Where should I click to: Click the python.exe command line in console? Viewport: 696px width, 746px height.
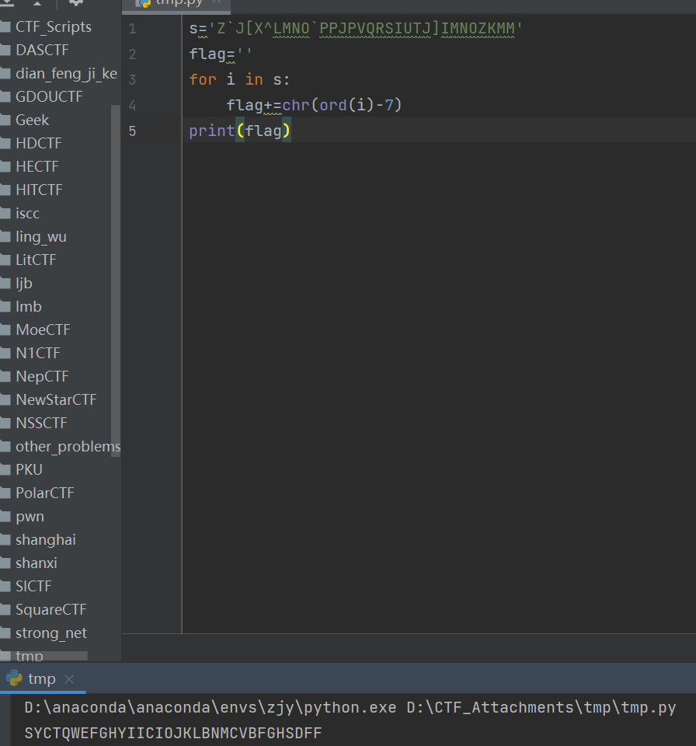[350, 708]
